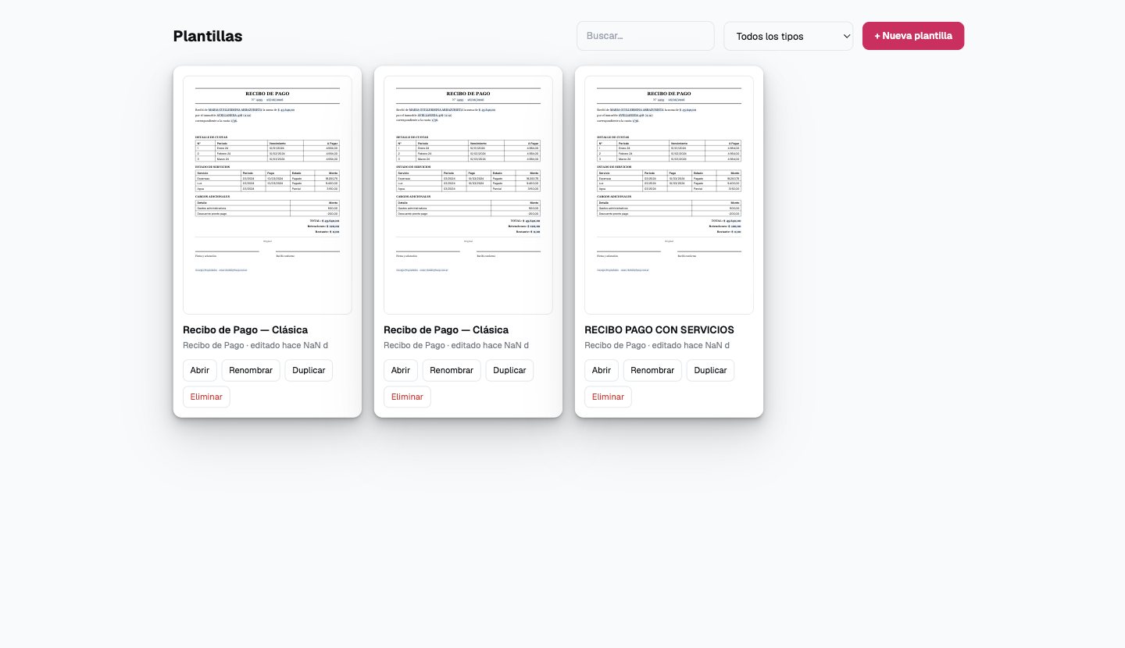Viewport: 1125px width, 648px height.
Task: Click the Plantillas page heading
Action: [x=208, y=36]
